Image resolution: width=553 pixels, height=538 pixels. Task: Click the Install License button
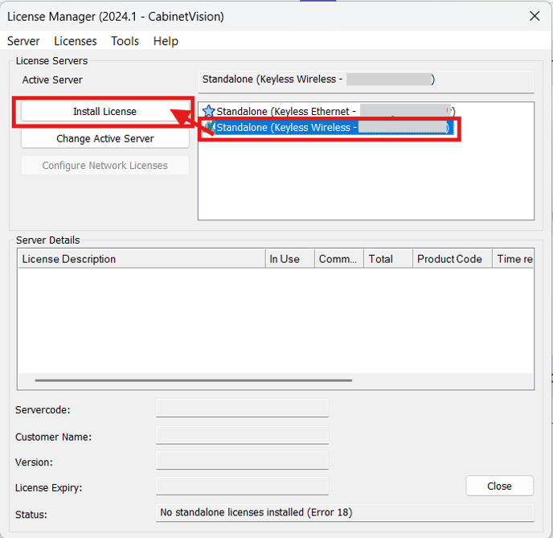click(x=104, y=112)
